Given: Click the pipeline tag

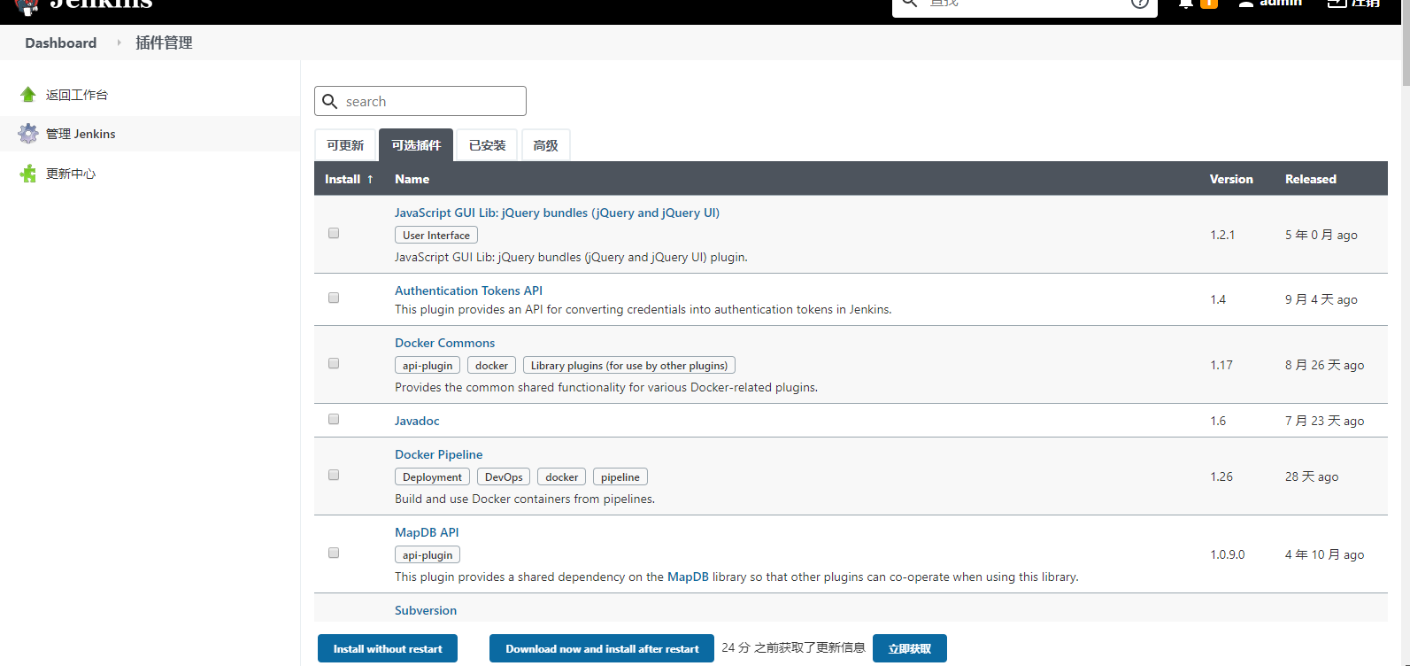Looking at the screenshot, I should coord(620,476).
